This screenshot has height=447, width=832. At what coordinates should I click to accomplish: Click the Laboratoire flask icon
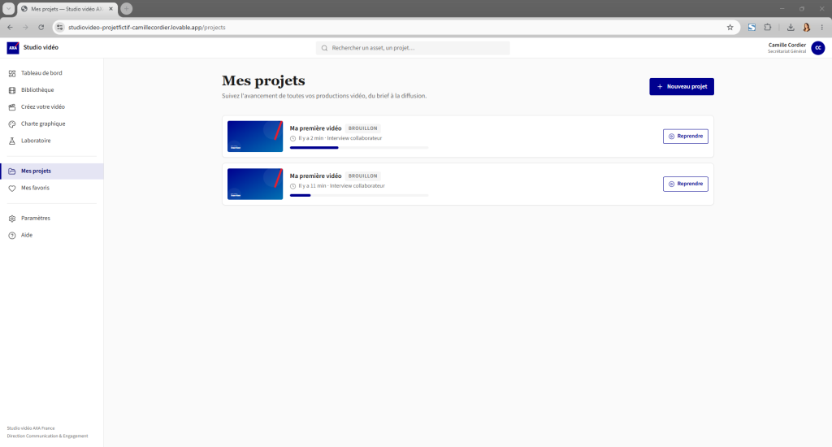tap(12, 141)
